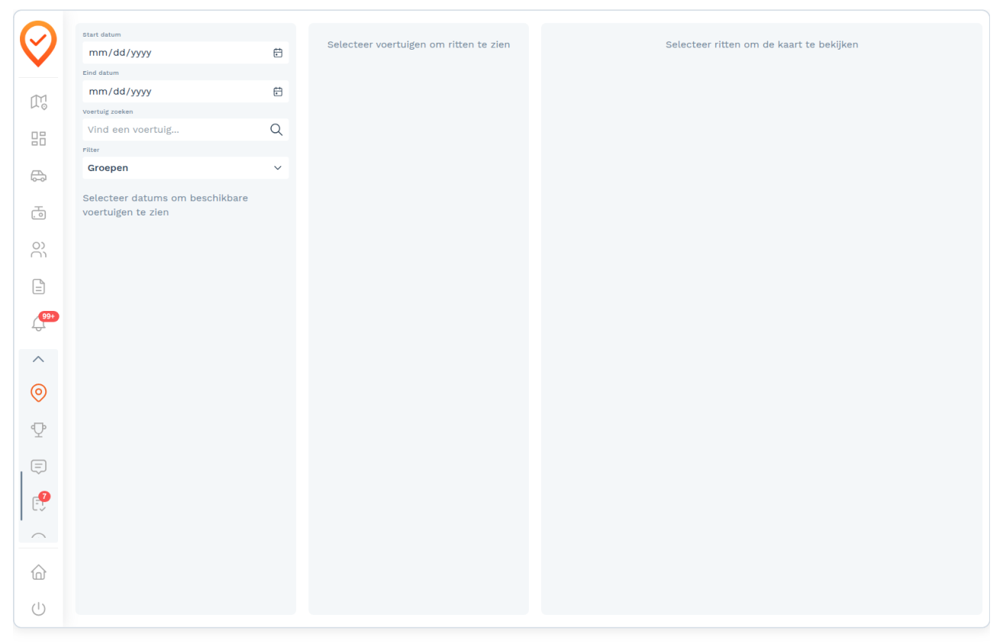Select the orange location pin icon

pos(38,393)
